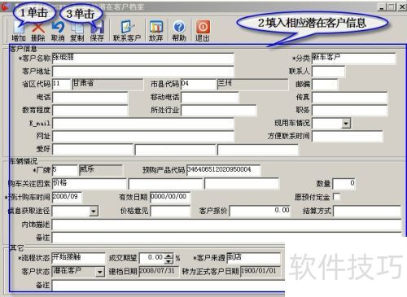This screenshot has height=297, width=407.
Task: Click the 取消 undo arrow icon
Action: pyautogui.click(x=58, y=28)
